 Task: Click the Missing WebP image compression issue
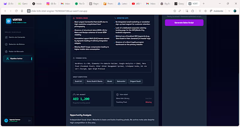92,48
